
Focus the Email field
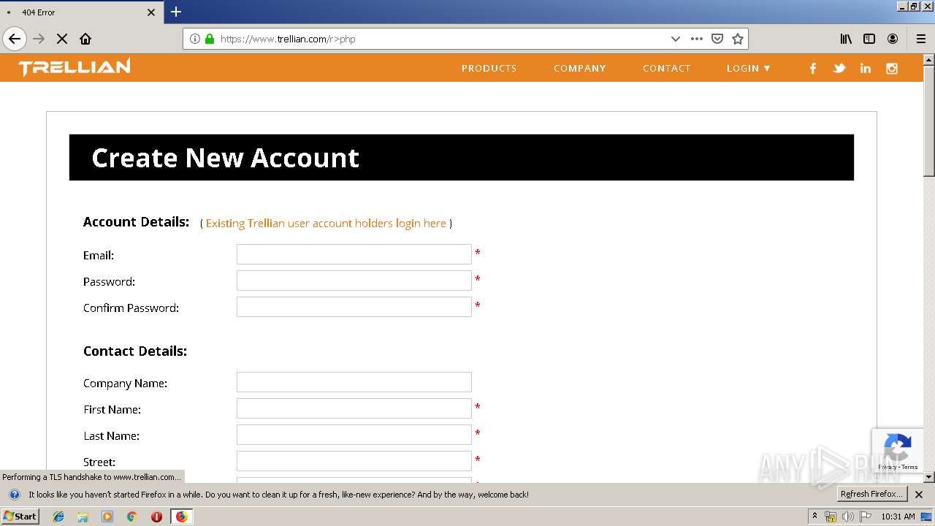click(354, 254)
